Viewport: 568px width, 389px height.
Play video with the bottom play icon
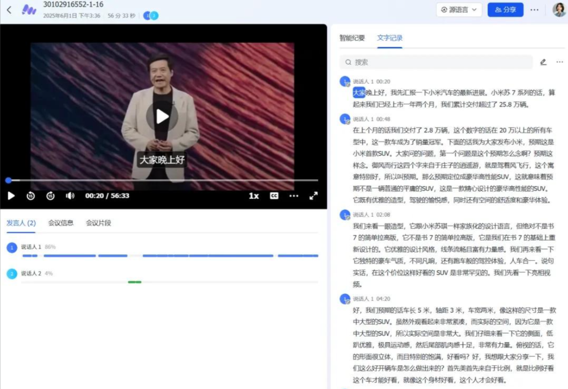click(x=11, y=195)
